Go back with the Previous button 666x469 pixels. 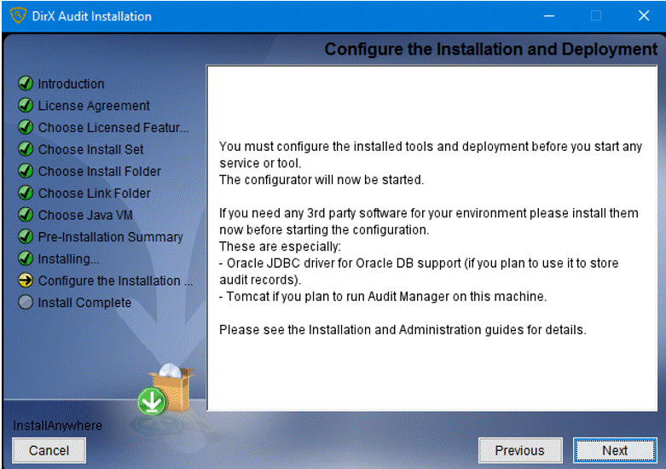[x=519, y=450]
